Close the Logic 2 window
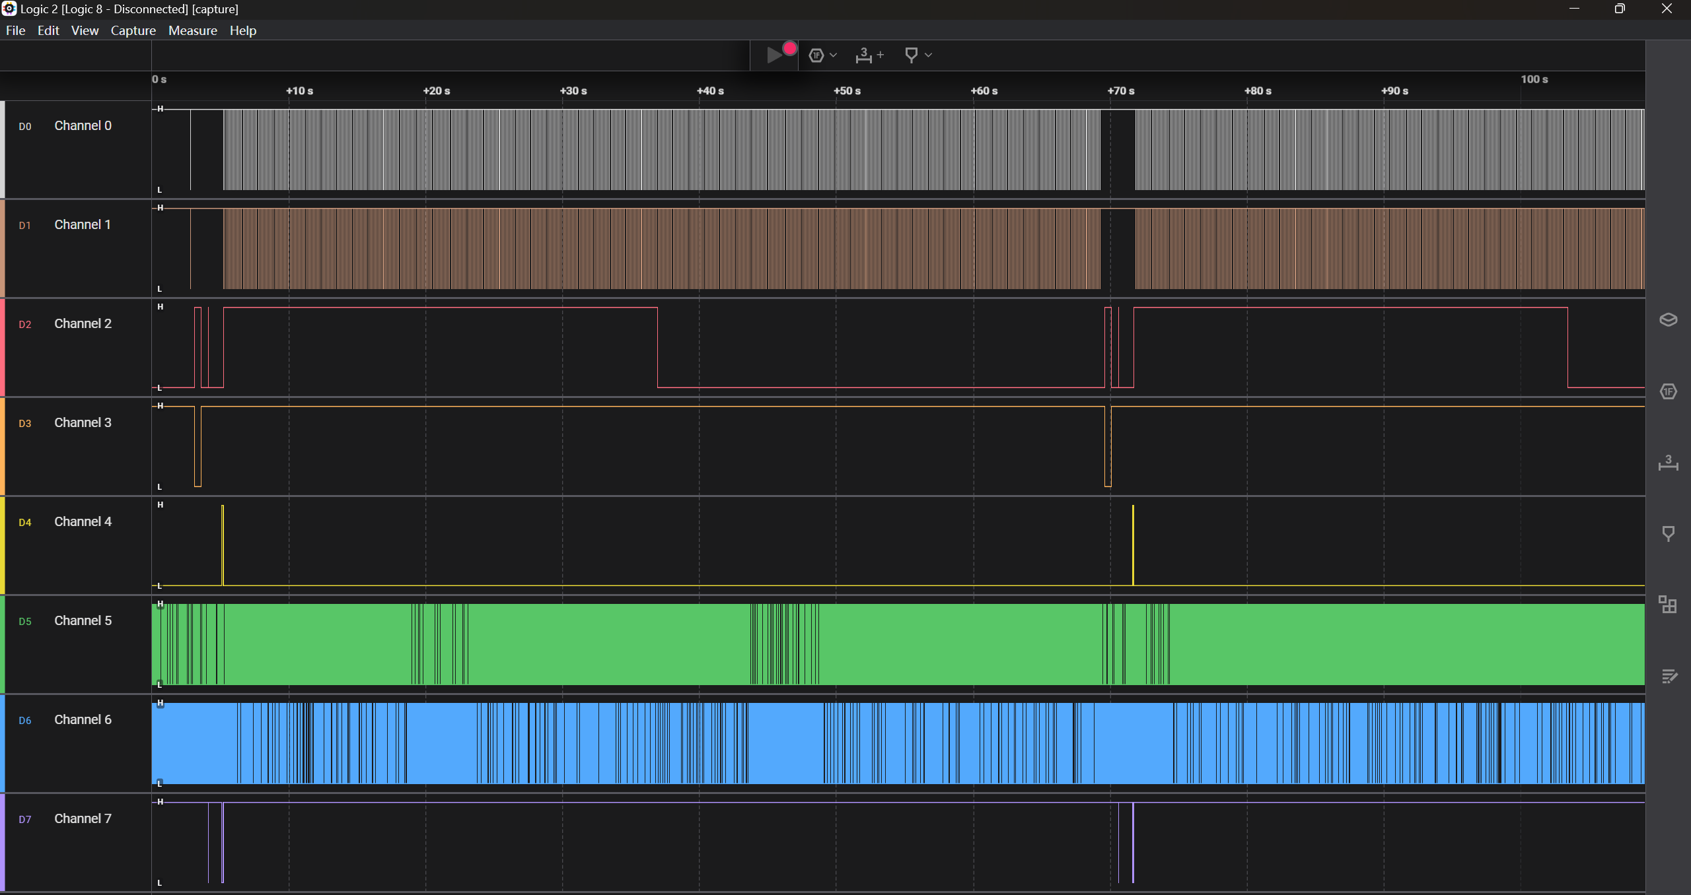 [1667, 9]
